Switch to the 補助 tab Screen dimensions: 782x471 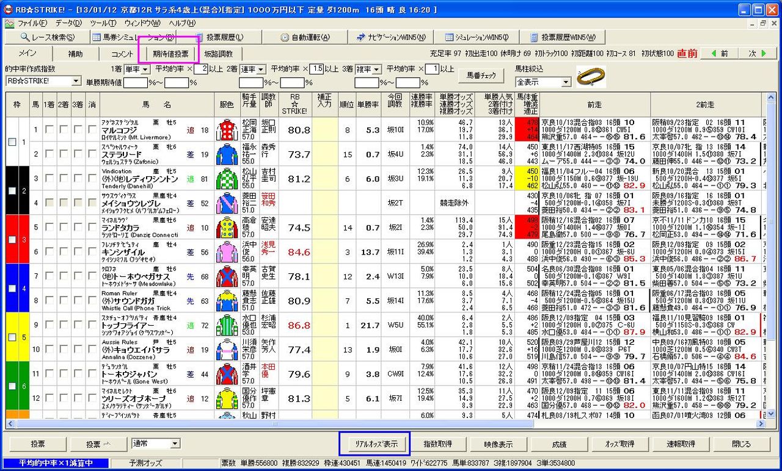[75, 54]
